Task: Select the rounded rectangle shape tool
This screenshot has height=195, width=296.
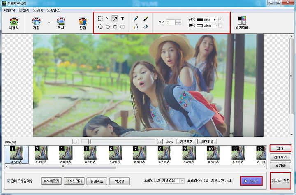Action: (x=115, y=27)
